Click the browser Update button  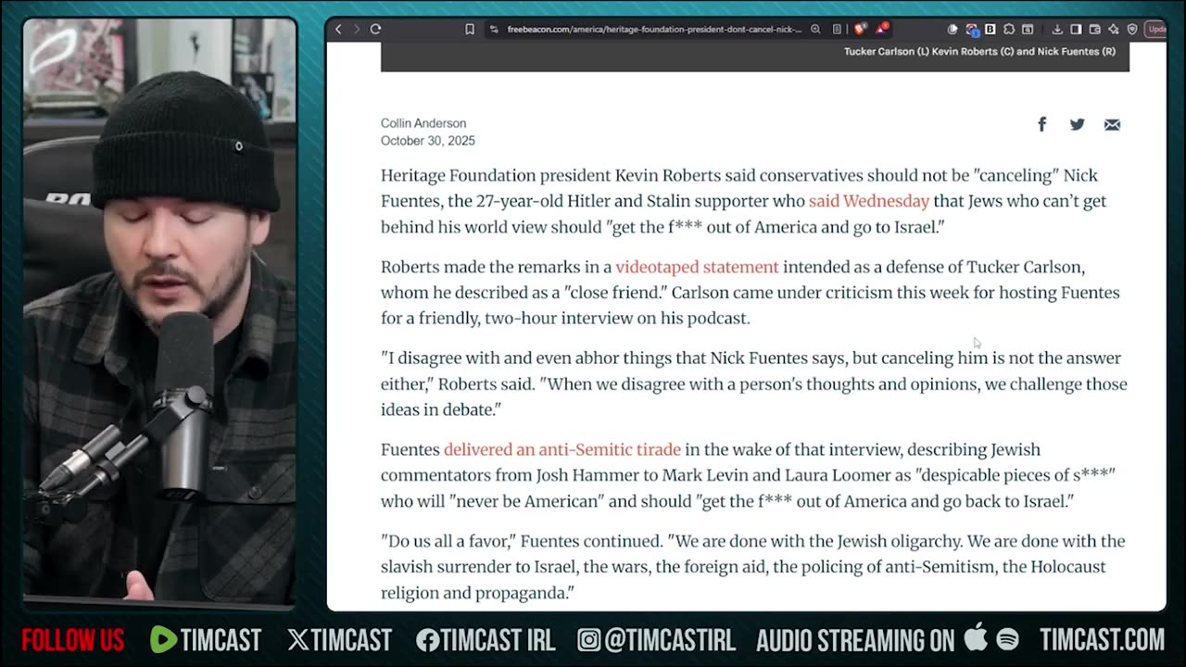(x=1156, y=30)
